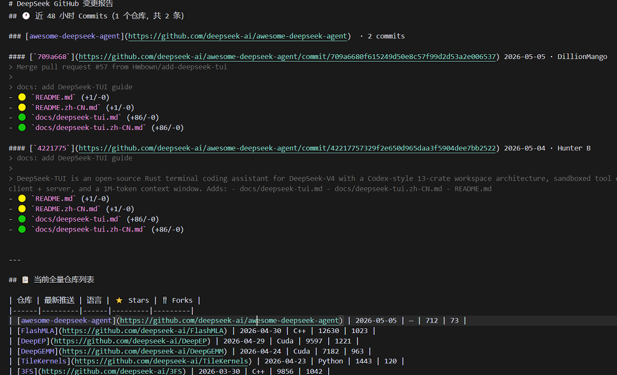Click the 'Merge pull request #57' message line
This screenshot has width=617, height=375.
(x=122, y=67)
